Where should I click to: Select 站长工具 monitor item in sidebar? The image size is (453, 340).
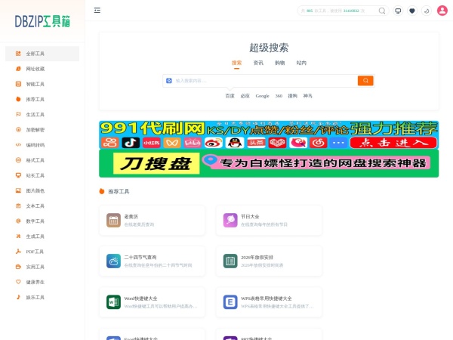pyautogui.click(x=42, y=175)
